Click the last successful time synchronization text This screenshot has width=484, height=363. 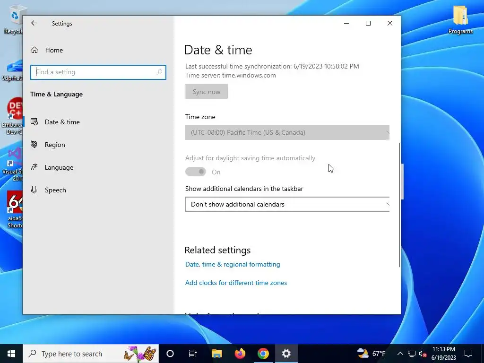pos(272,66)
